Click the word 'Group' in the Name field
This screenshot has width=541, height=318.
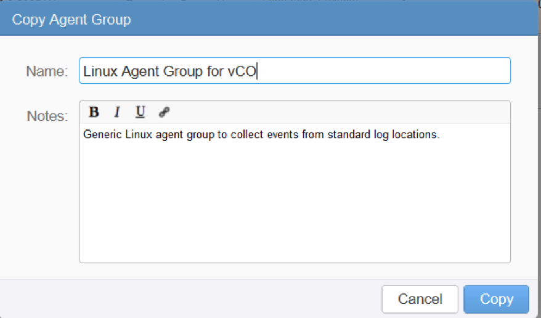182,71
